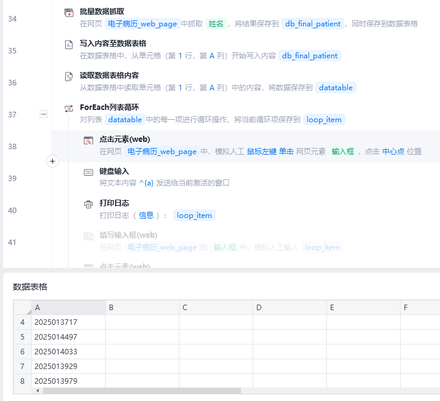This screenshot has height=401, width=440.
Task: Click the print log step icon
Action: pyautogui.click(x=88, y=204)
